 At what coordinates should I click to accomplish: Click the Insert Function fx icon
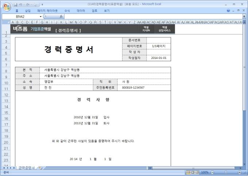(61, 16)
